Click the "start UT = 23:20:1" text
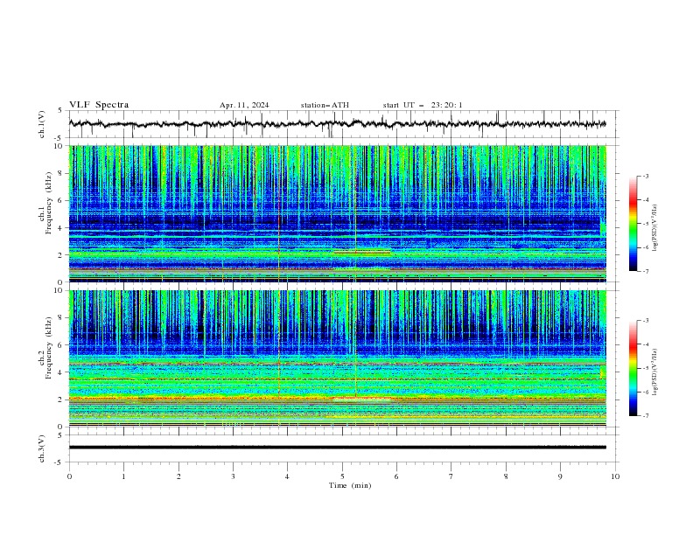Viewport: 693px width, 535px height. click(423, 105)
